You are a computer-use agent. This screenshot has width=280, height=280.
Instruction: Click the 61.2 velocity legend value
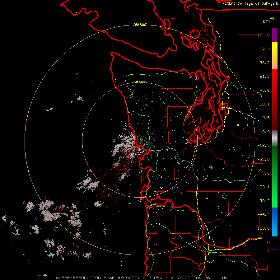point(265,77)
